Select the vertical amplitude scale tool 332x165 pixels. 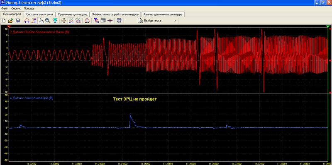coord(34,21)
